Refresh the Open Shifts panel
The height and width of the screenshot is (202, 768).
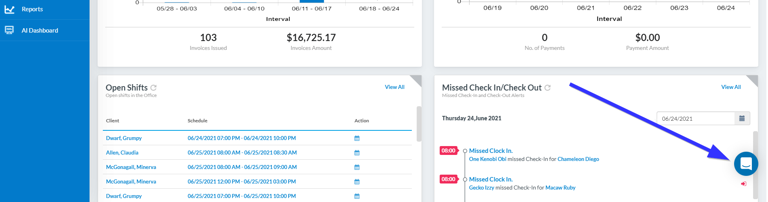[154, 88]
